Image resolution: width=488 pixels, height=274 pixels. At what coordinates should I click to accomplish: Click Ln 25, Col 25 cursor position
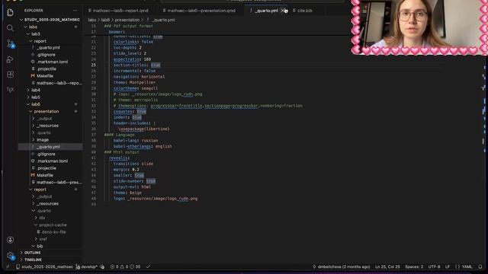point(387,266)
